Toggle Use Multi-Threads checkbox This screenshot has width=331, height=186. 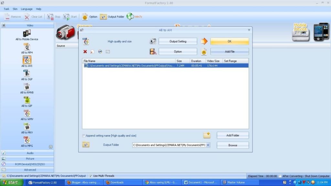91,176
